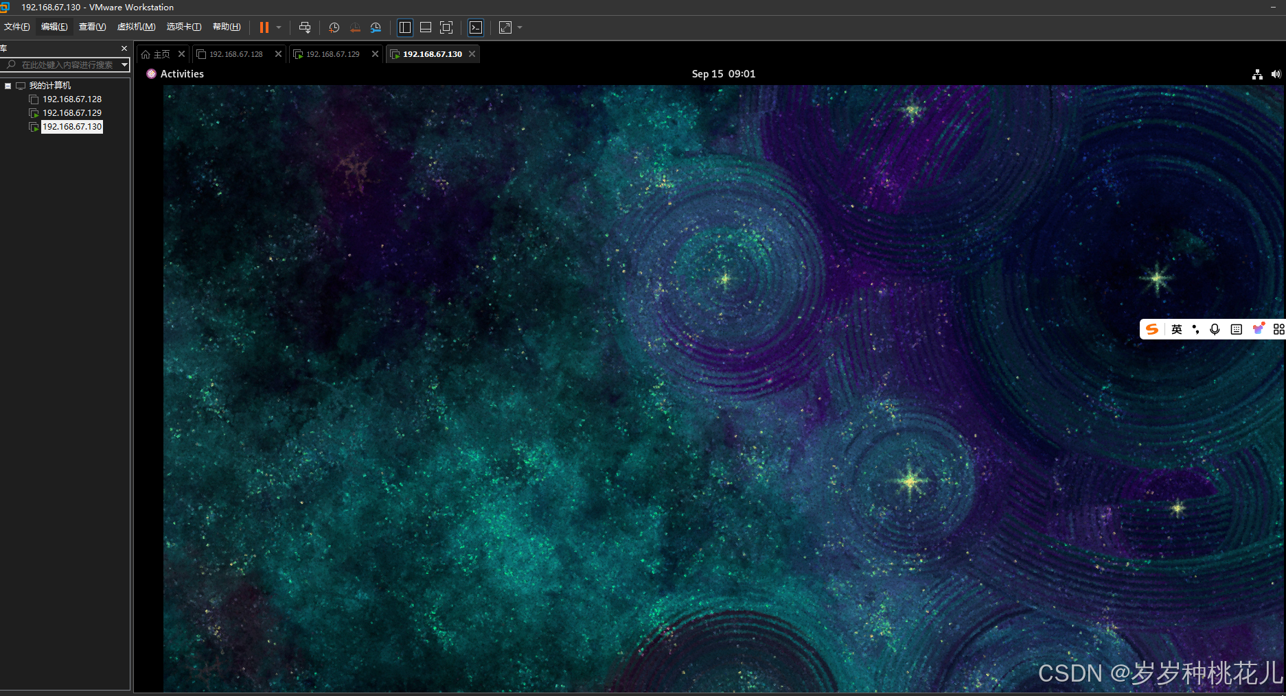Click the Sogou voice input microphone
Screen dimensions: 1286x696
(x=1215, y=329)
